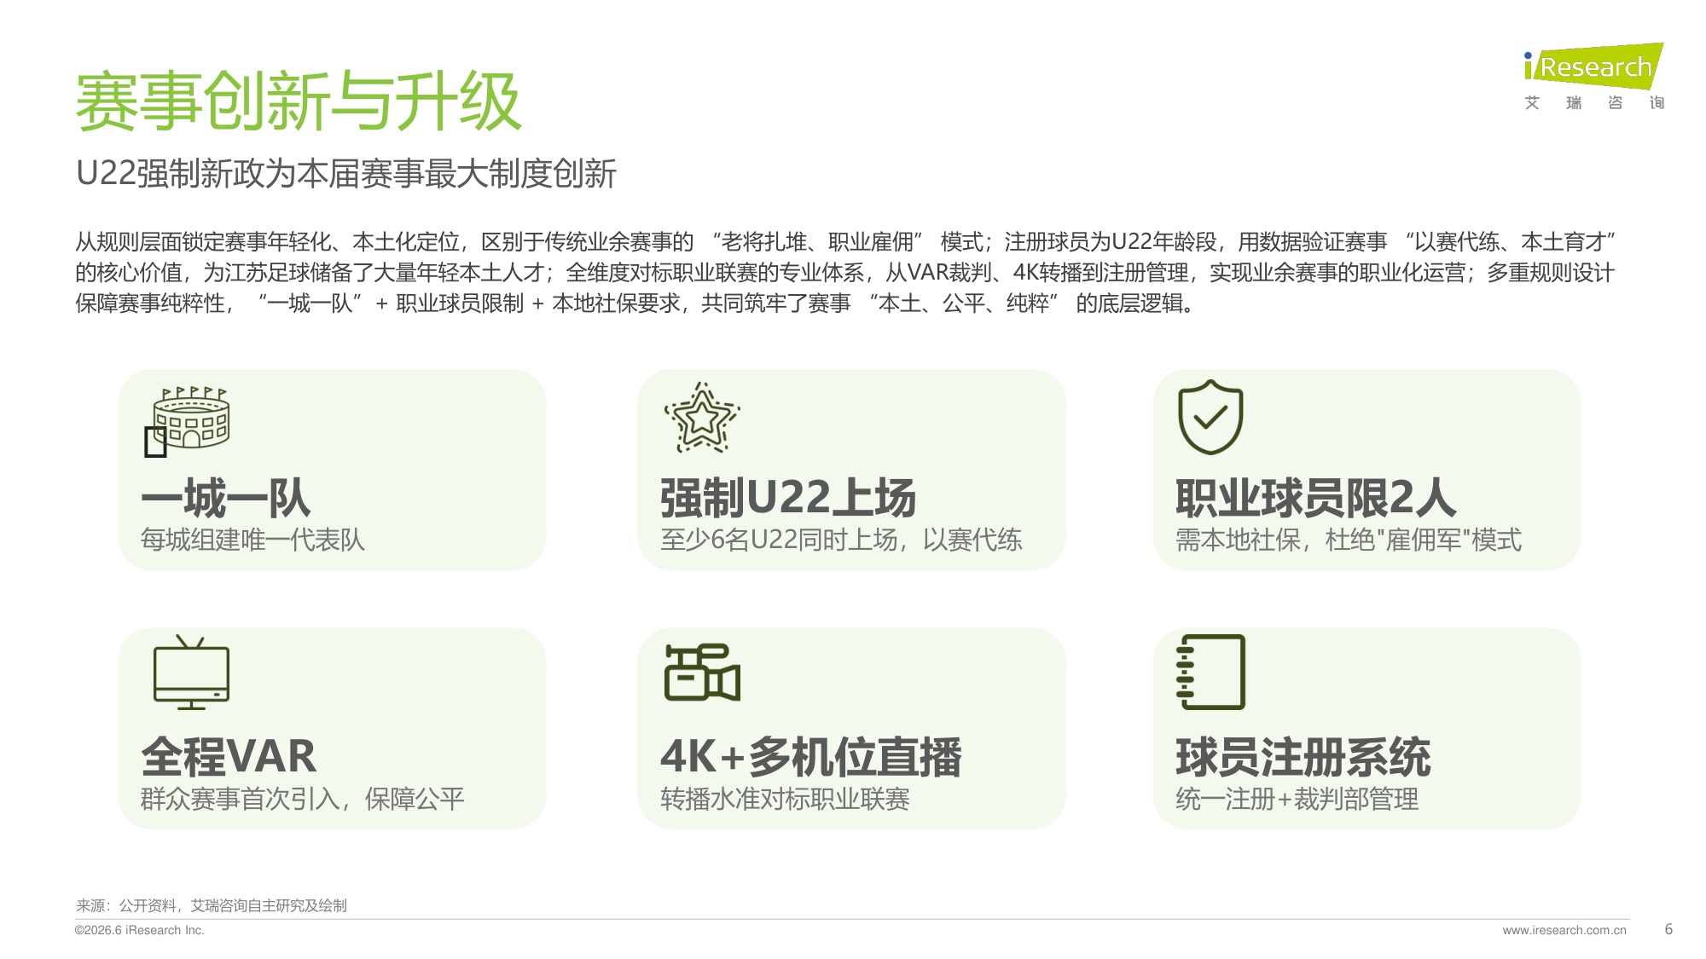Viewport: 1706px width, 959px height.
Task: Click the 艾瑞咨询 text under logo
Action: click(x=1594, y=103)
